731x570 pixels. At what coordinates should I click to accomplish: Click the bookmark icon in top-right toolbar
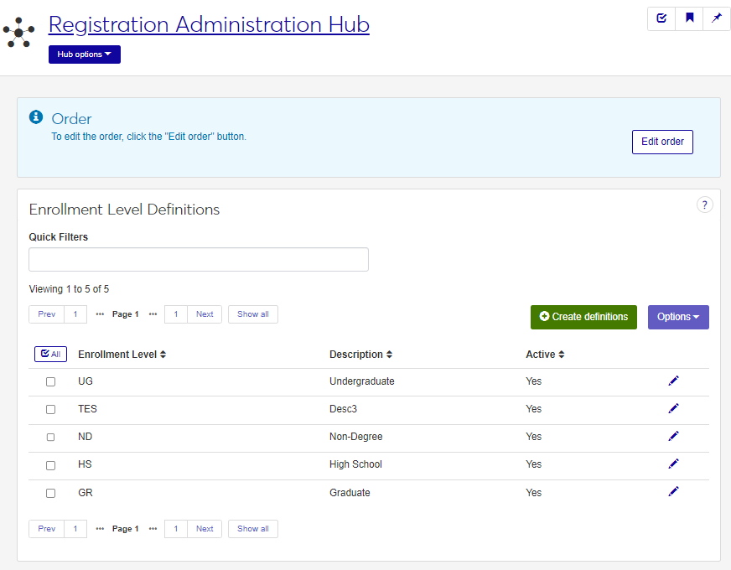[689, 18]
